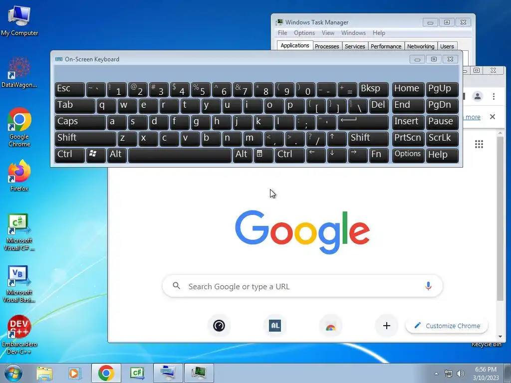
Task: Open the taskbar clock and date
Action: (486, 373)
